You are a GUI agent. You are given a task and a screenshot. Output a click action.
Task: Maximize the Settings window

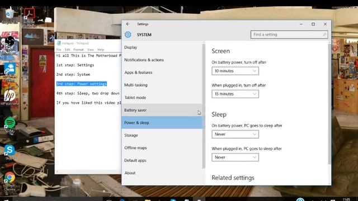tap(313, 24)
